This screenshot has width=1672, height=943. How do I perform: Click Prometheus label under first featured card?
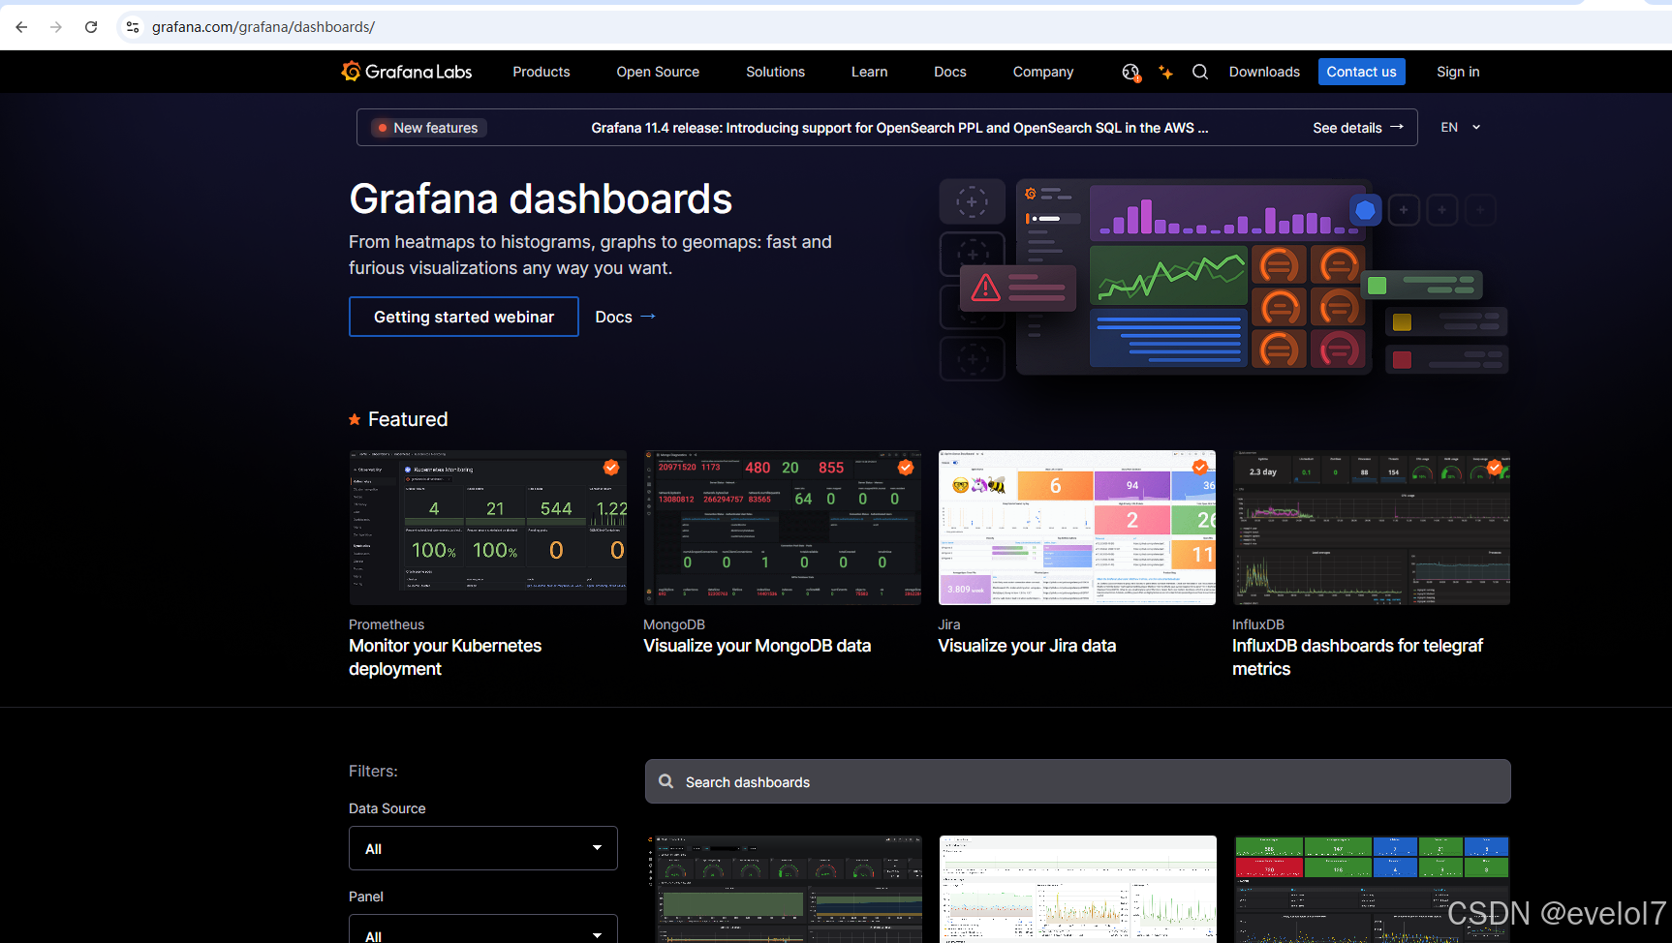point(387,624)
